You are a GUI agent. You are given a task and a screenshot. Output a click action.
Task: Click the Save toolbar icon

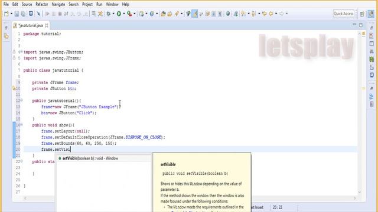tap(17, 14)
